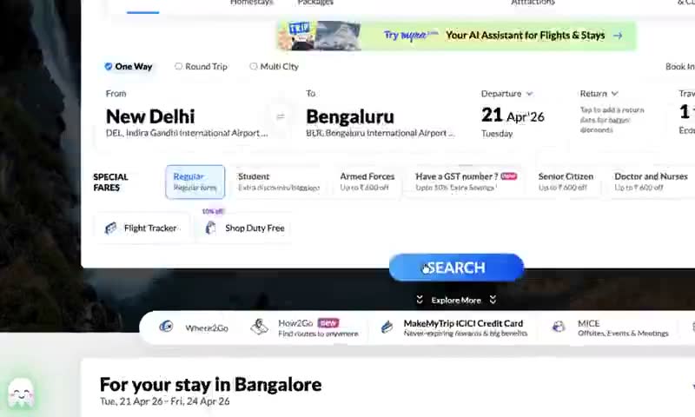
Task: Open the Where2Go globe icon
Action: (x=166, y=327)
